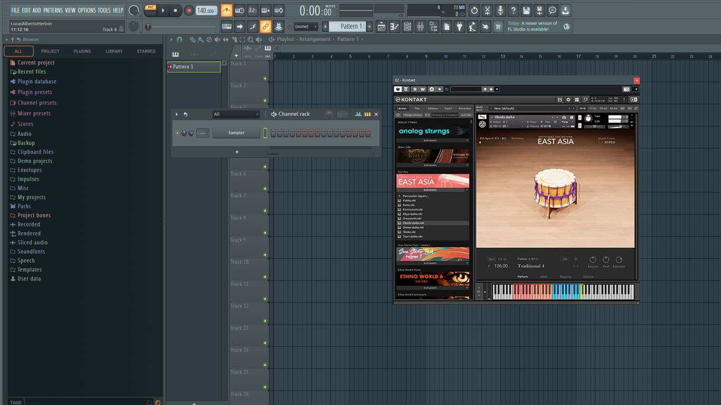Click the Kontakt save floppy icon
This screenshot has height=405, width=721.
coord(560,100)
